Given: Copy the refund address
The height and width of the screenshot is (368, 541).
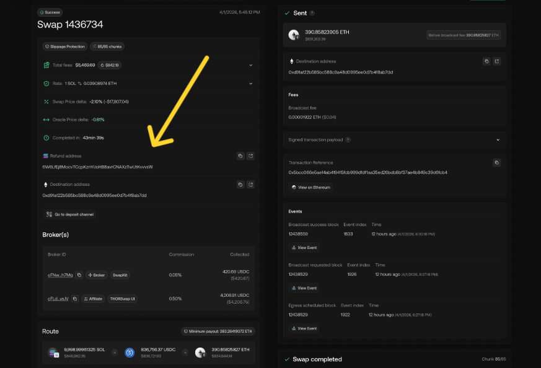Looking at the screenshot, I should click(x=240, y=156).
